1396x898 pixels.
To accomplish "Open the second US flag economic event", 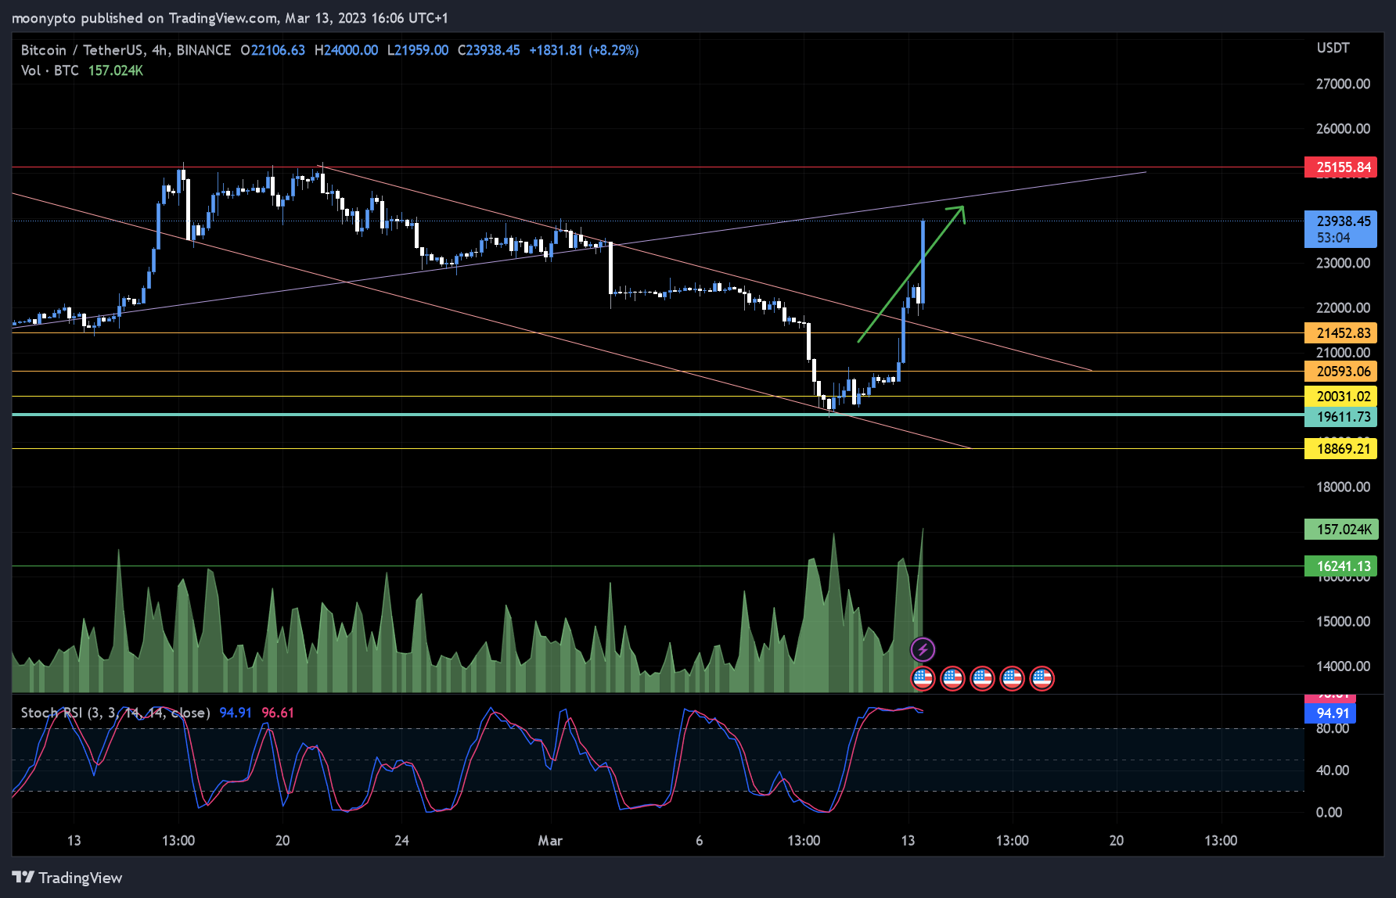I will 952,678.
